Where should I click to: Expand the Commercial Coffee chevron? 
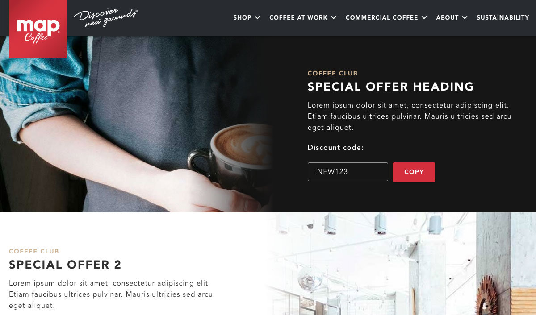424,18
